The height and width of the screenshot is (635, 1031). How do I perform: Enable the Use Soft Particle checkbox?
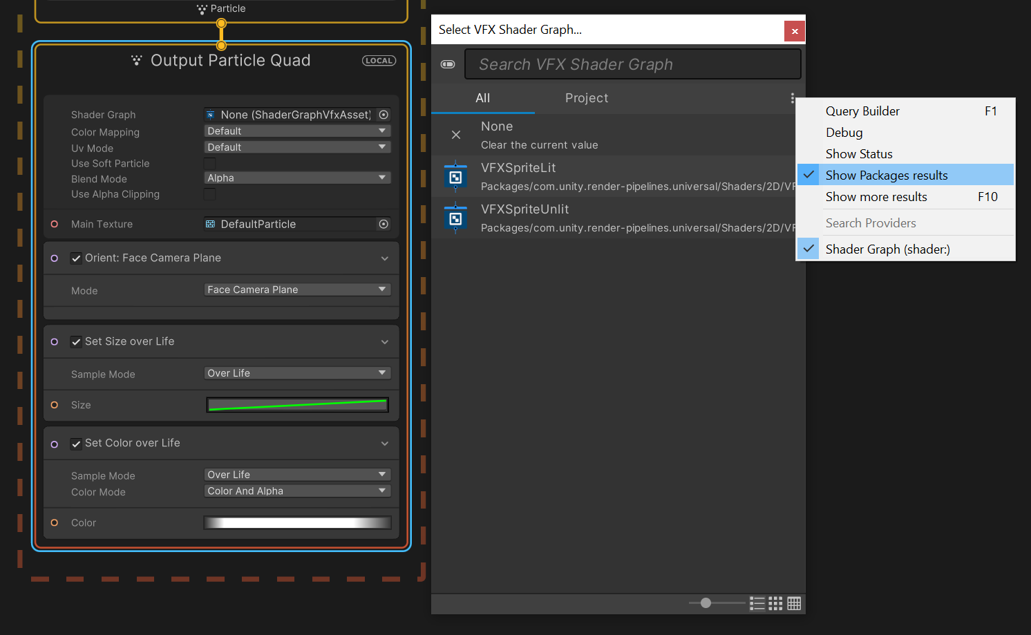pos(210,164)
